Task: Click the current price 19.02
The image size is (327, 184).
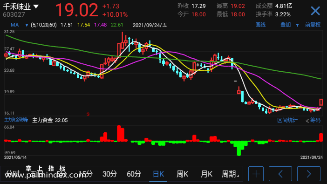Action: point(77,10)
